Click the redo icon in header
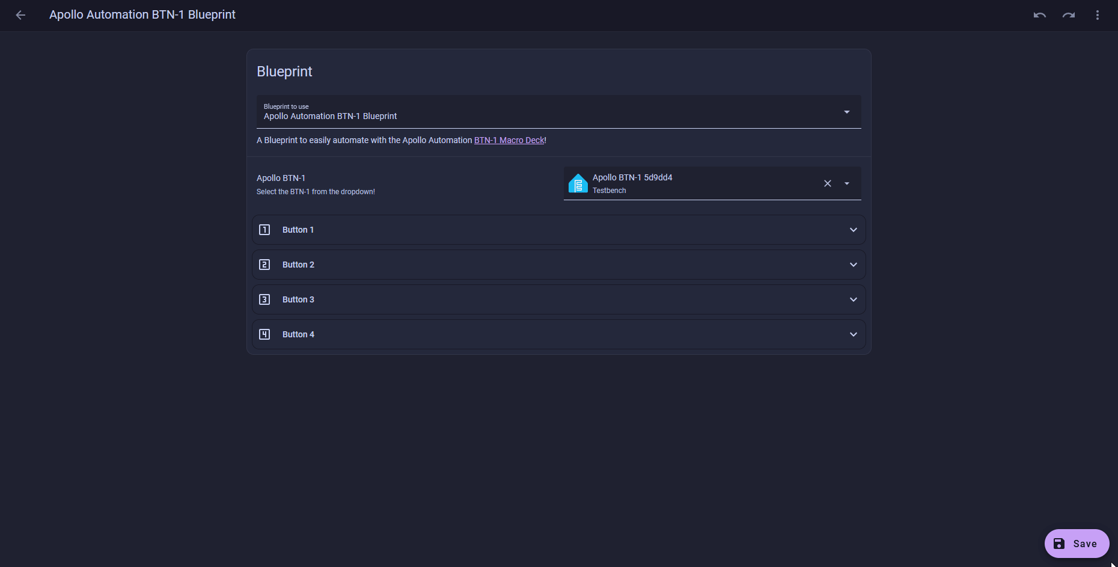This screenshot has height=567, width=1118. 1068,15
